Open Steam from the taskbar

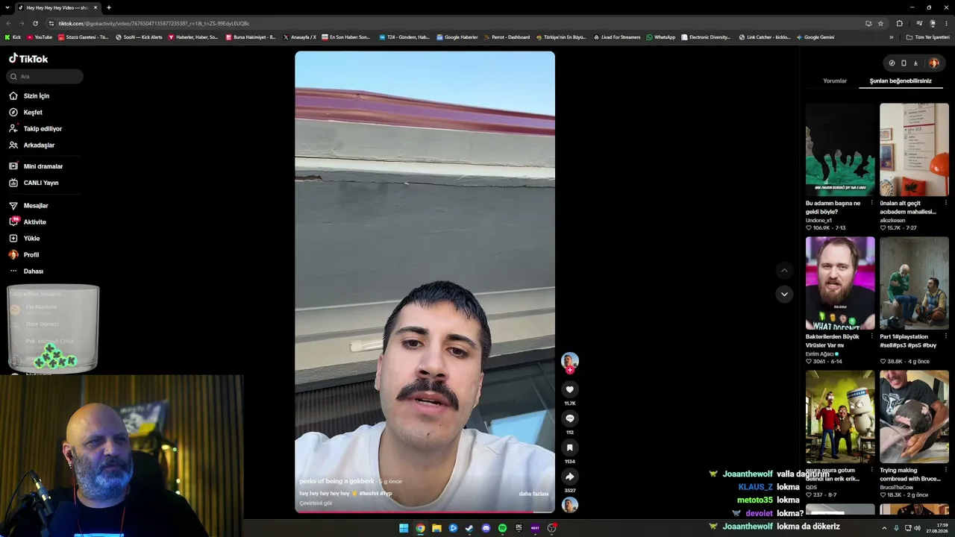coord(469,528)
